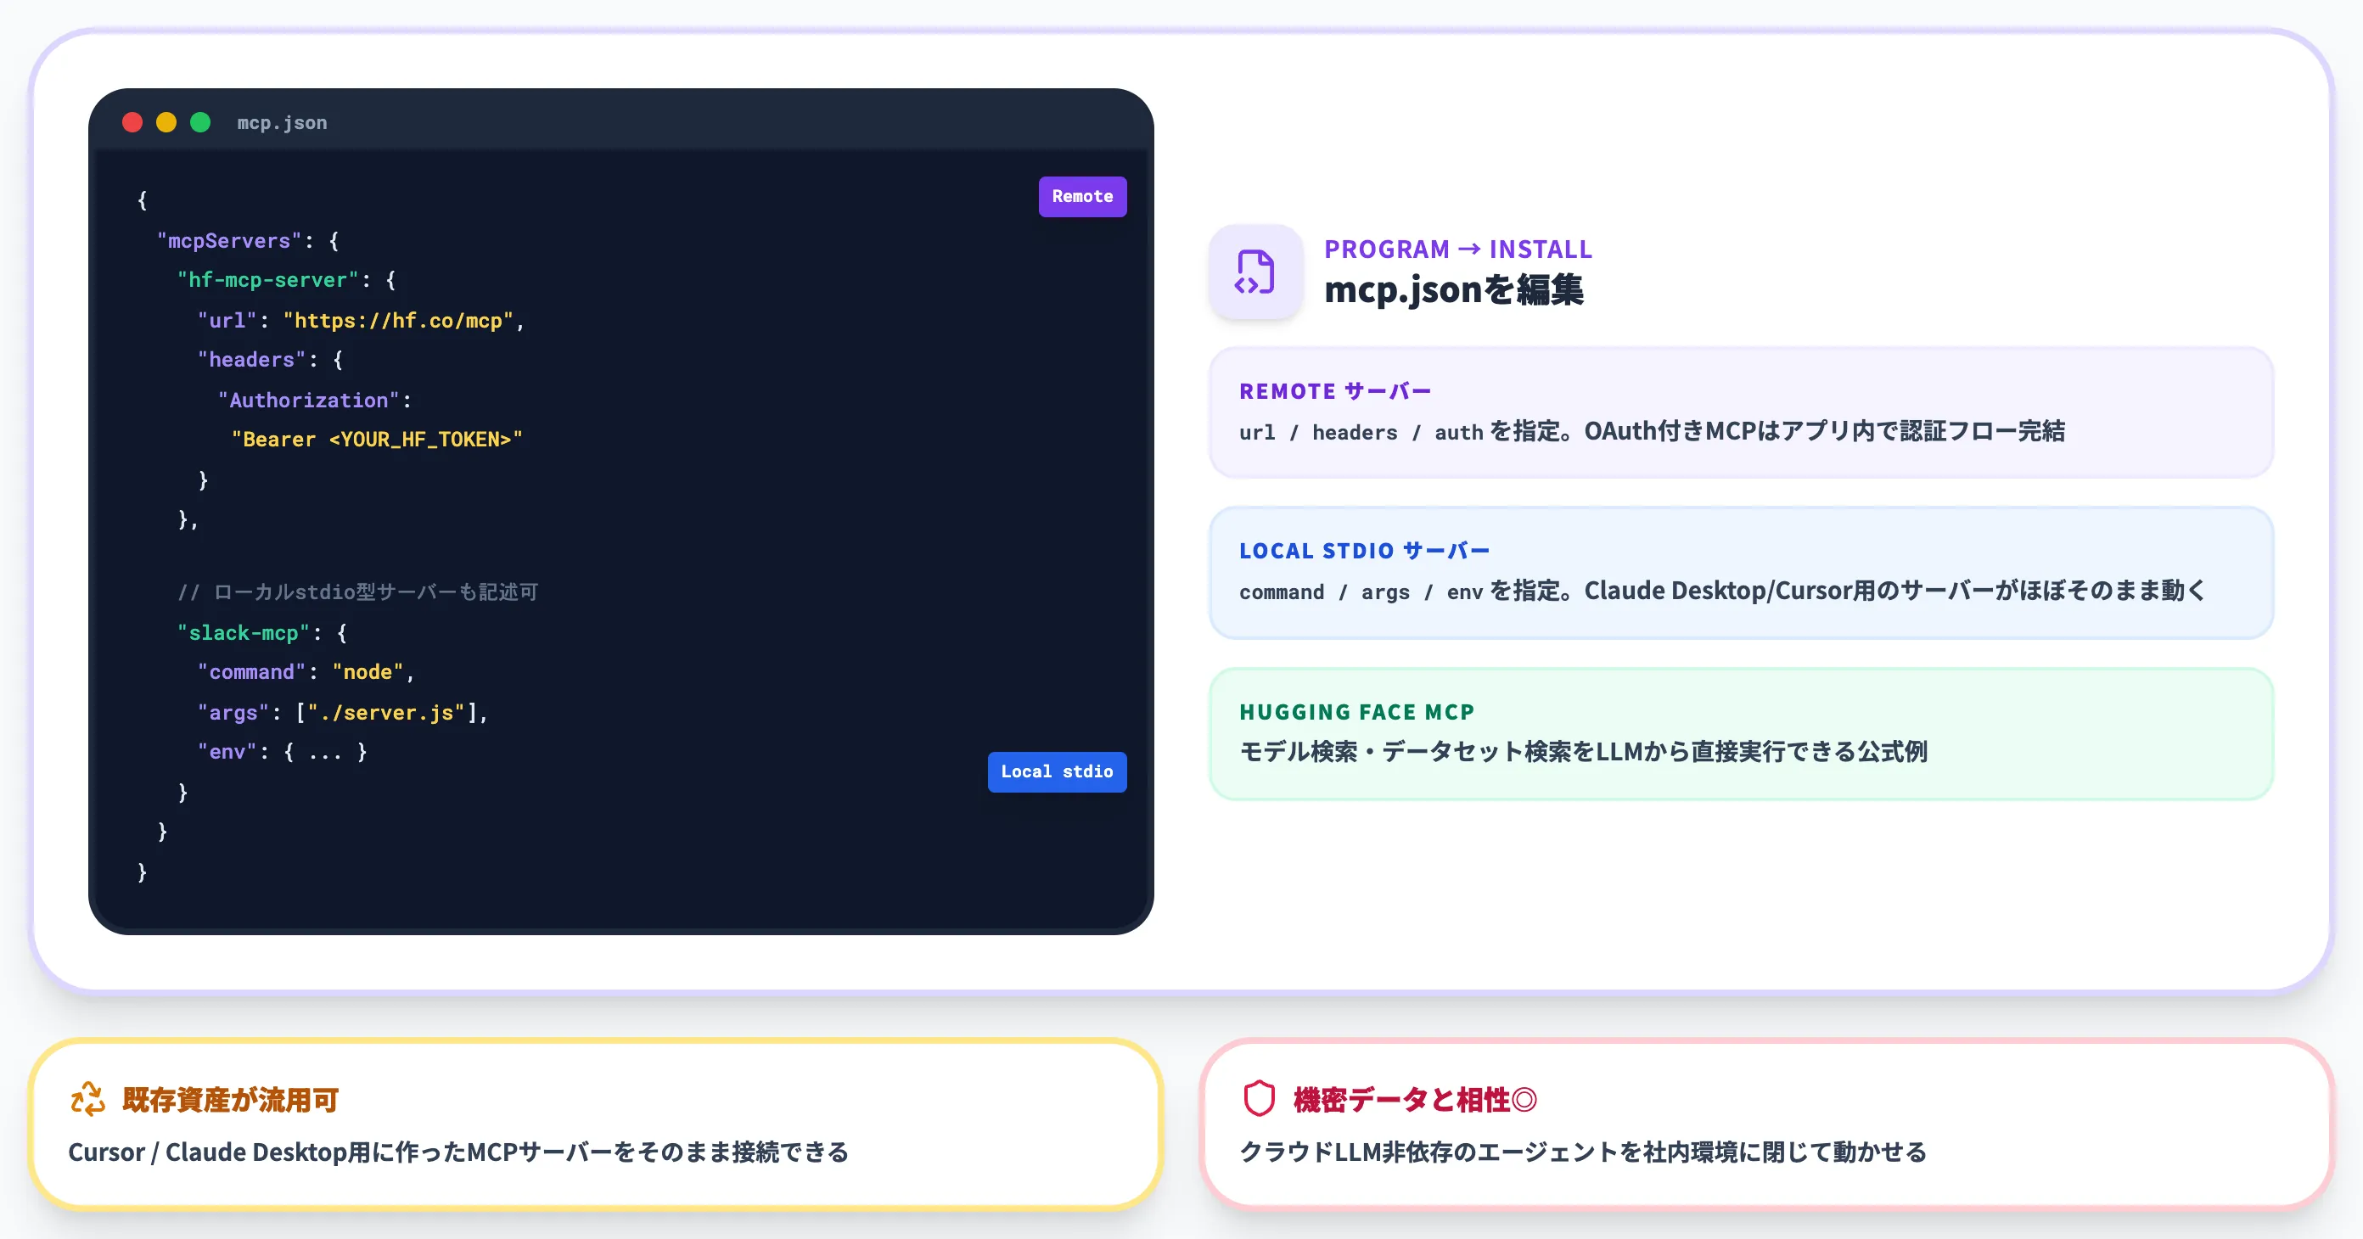2363x1239 pixels.
Task: Click the blue Local stdio badge
Action: (x=1057, y=771)
